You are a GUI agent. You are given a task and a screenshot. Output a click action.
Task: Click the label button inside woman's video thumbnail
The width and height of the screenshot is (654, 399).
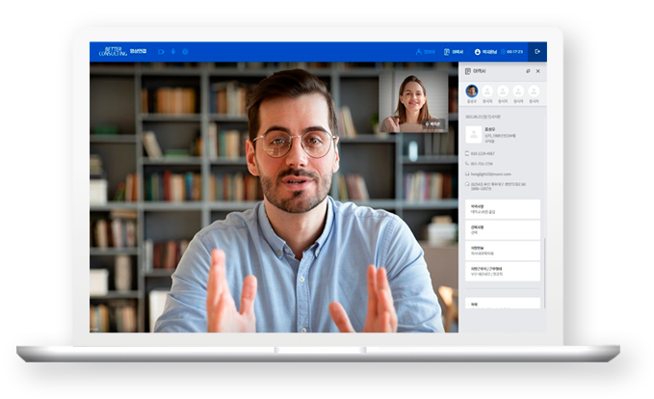point(432,124)
